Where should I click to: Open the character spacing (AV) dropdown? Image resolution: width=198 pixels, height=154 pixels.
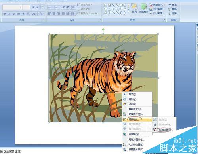pyautogui.click(x=28, y=13)
